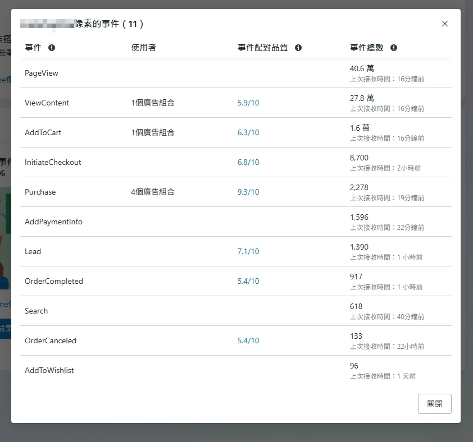Click AddPaymentInfo last received 22分鐘前
Screen dimensions: 473x442
tap(387, 228)
